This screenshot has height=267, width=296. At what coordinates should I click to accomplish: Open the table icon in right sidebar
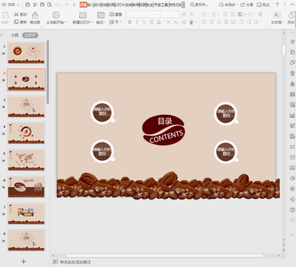(x=292, y=94)
